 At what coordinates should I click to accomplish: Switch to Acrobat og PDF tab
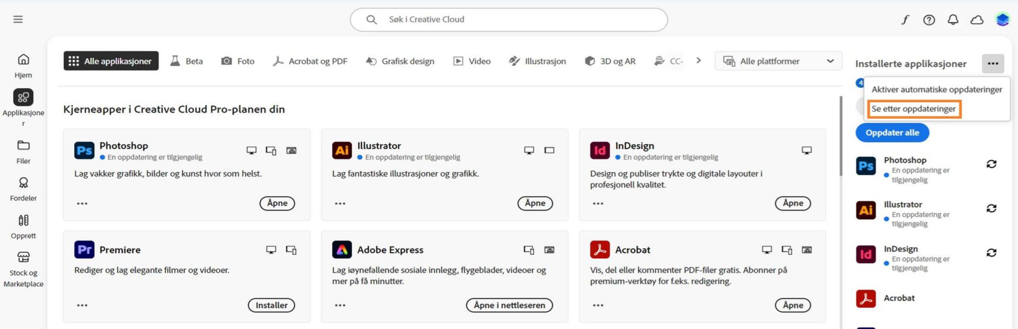[x=310, y=61]
